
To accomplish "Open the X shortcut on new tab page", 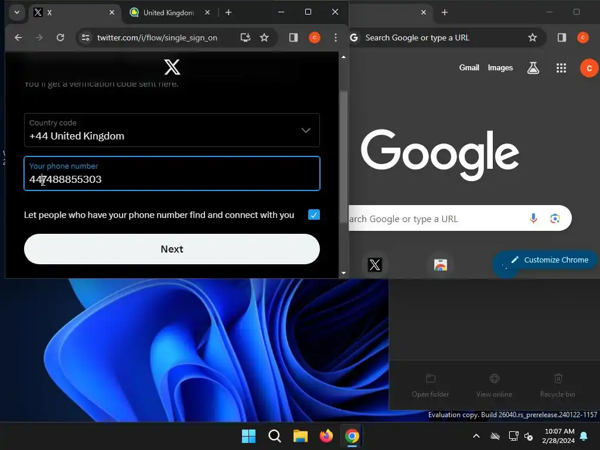I will coord(374,264).
